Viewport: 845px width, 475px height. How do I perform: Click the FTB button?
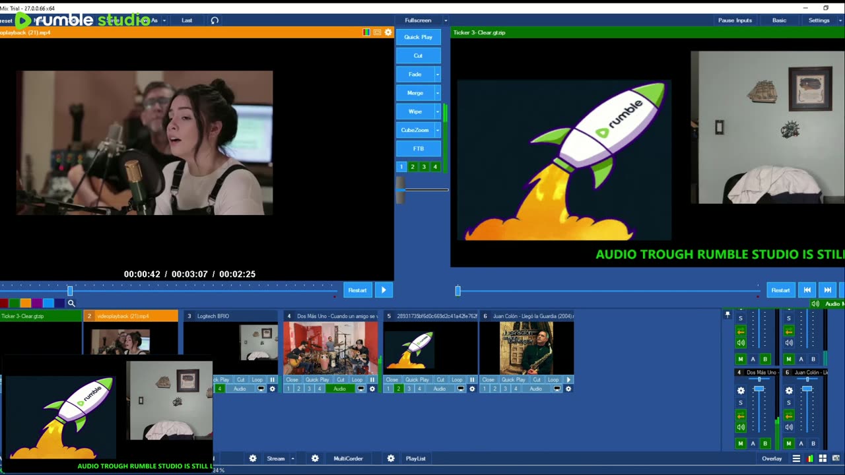418,148
